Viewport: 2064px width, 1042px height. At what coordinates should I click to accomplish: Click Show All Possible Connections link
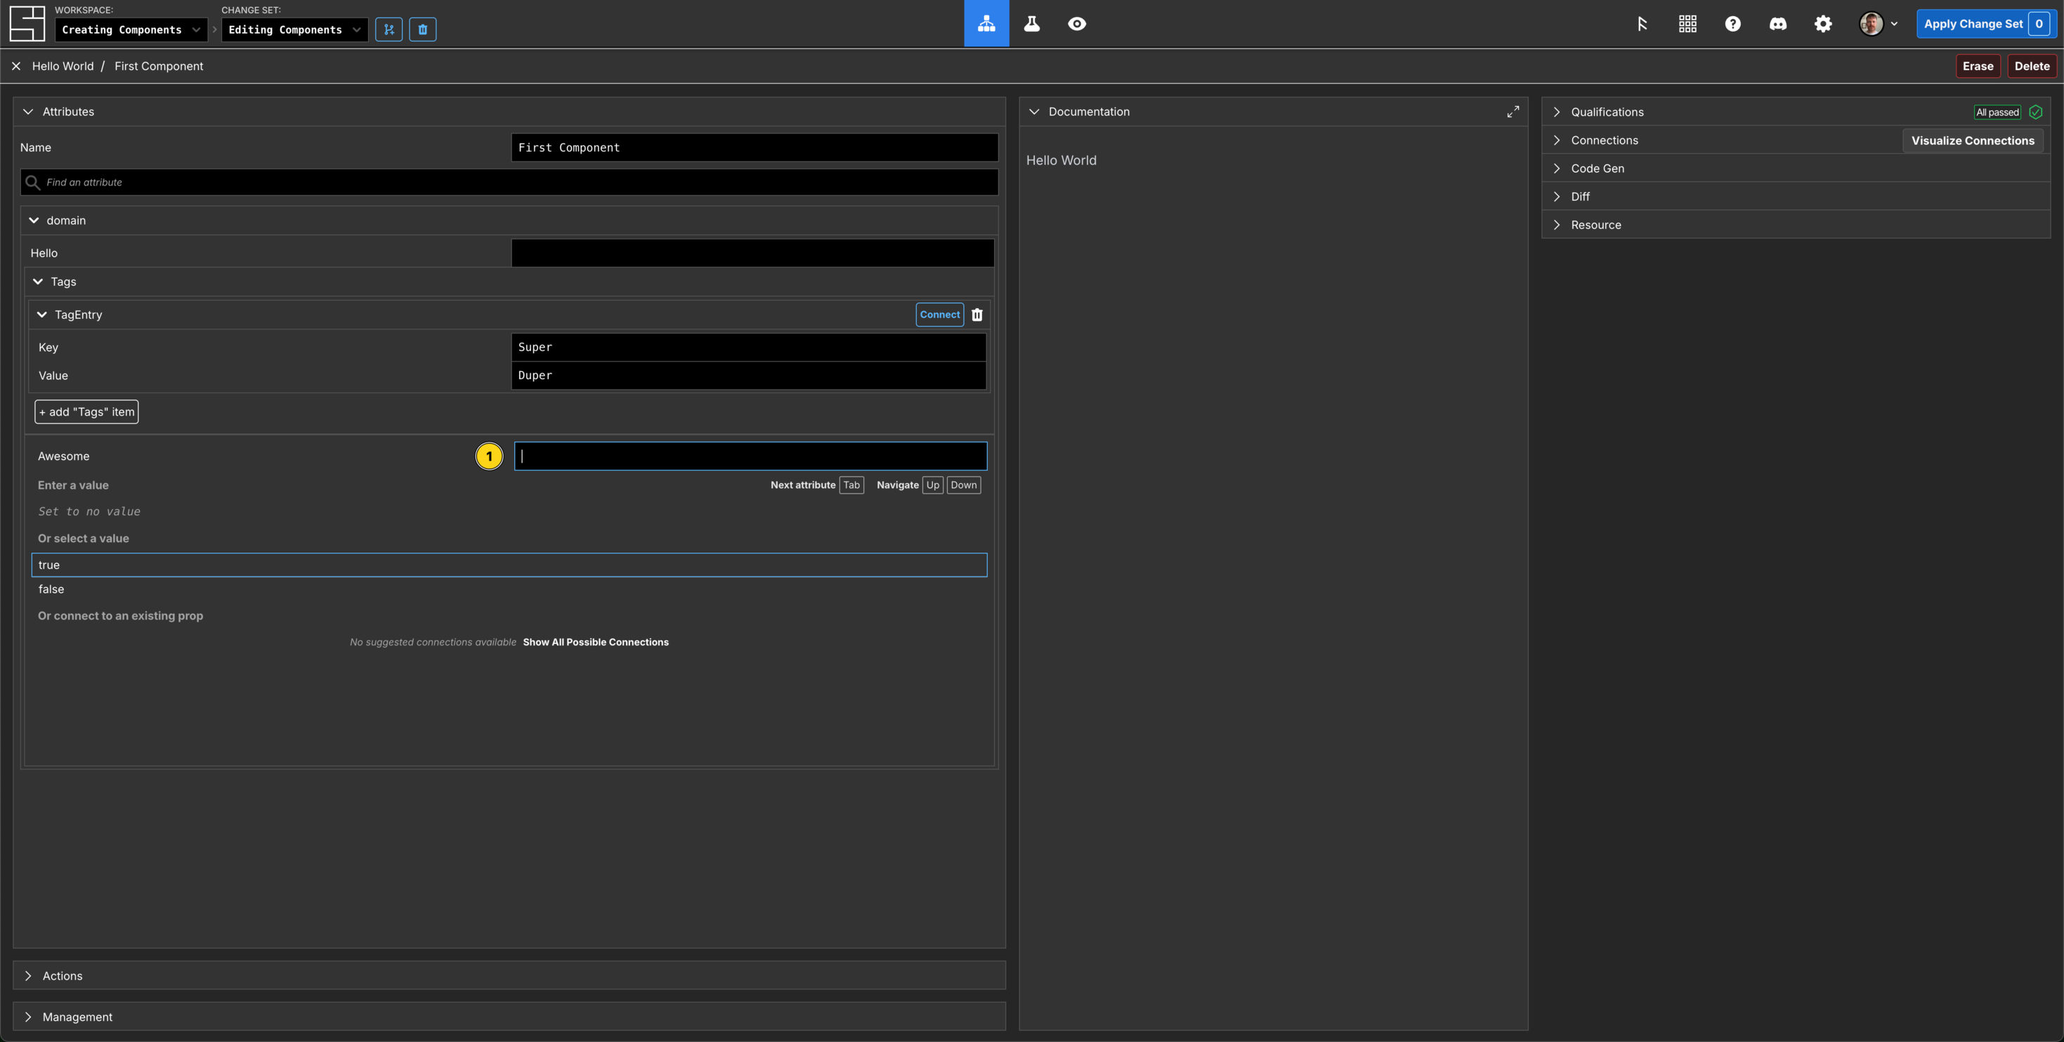tap(595, 642)
